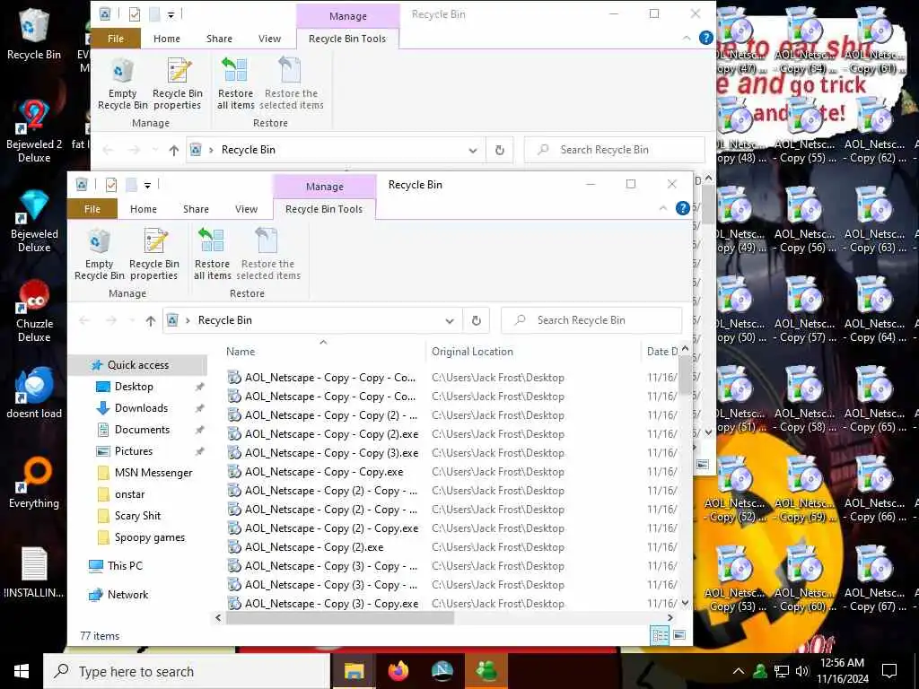The width and height of the screenshot is (919, 689).
Task: Click Empty Recycle Bin in front window
Action: 99,255
